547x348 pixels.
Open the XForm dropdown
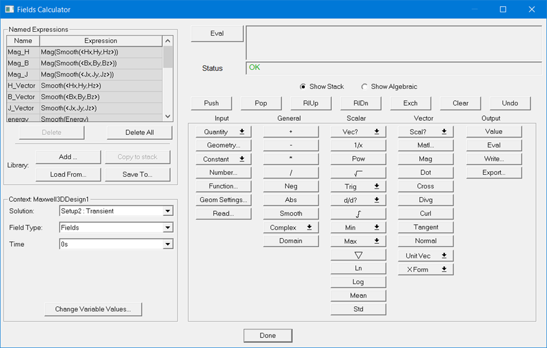pos(425,269)
